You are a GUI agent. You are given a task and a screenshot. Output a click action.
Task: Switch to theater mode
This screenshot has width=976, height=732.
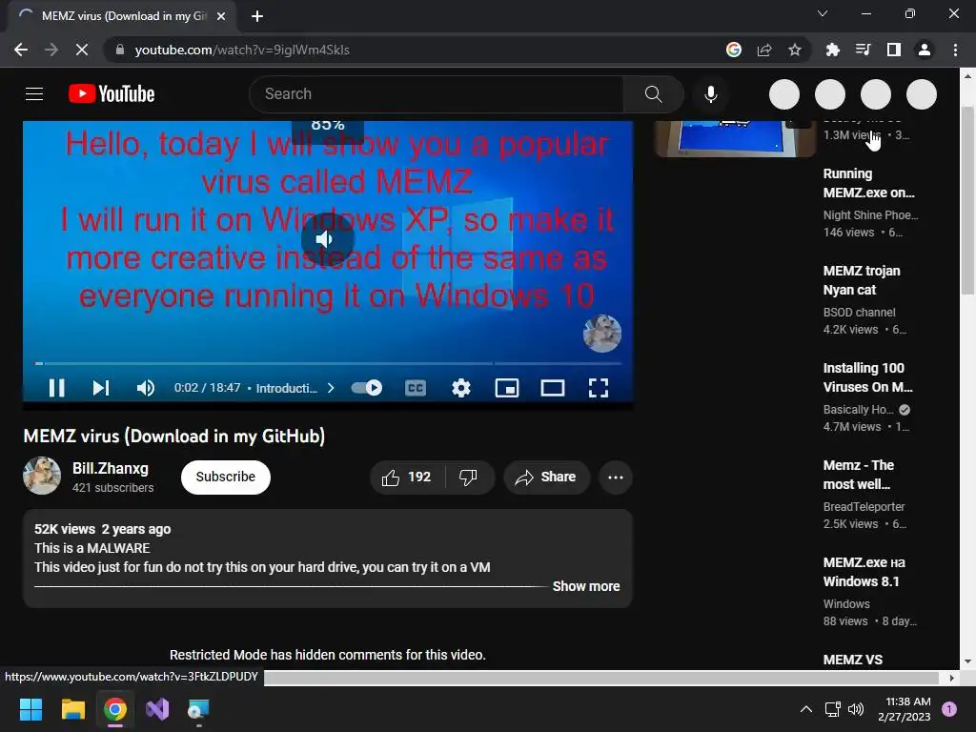coord(553,388)
